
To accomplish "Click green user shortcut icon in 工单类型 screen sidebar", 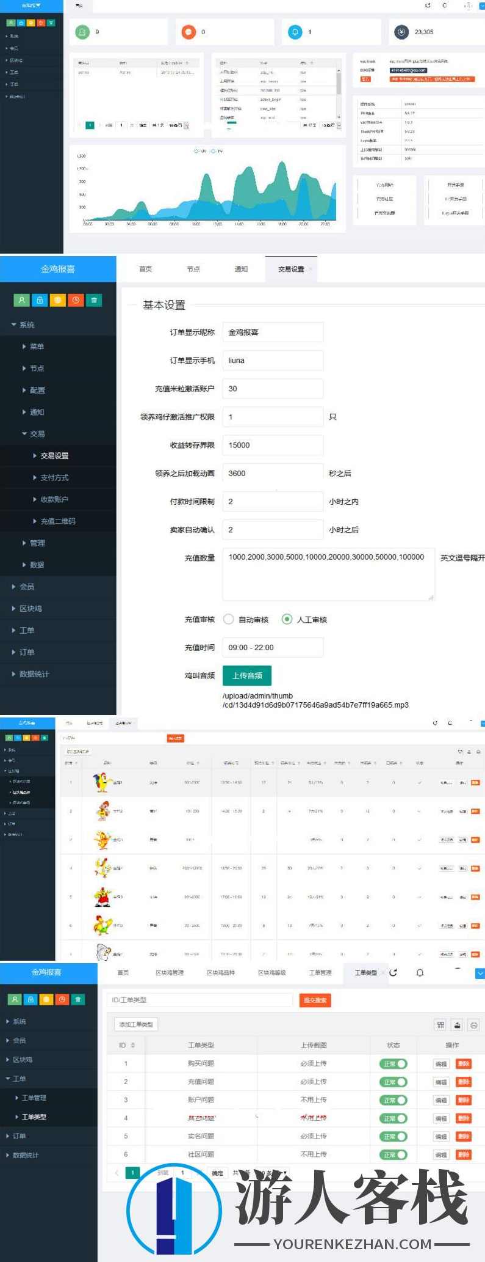I will click(x=15, y=999).
